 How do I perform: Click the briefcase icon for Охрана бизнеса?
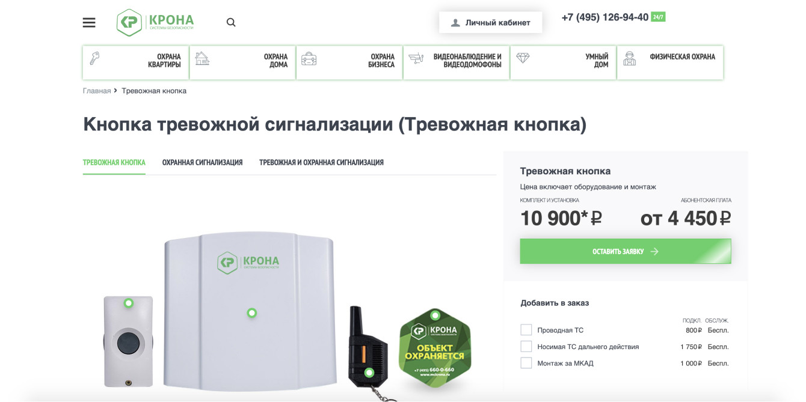(309, 58)
